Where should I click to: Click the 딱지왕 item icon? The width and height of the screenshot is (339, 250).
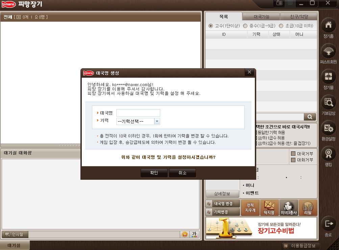269,208
